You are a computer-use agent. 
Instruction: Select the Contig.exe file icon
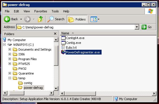click(x=63, y=43)
